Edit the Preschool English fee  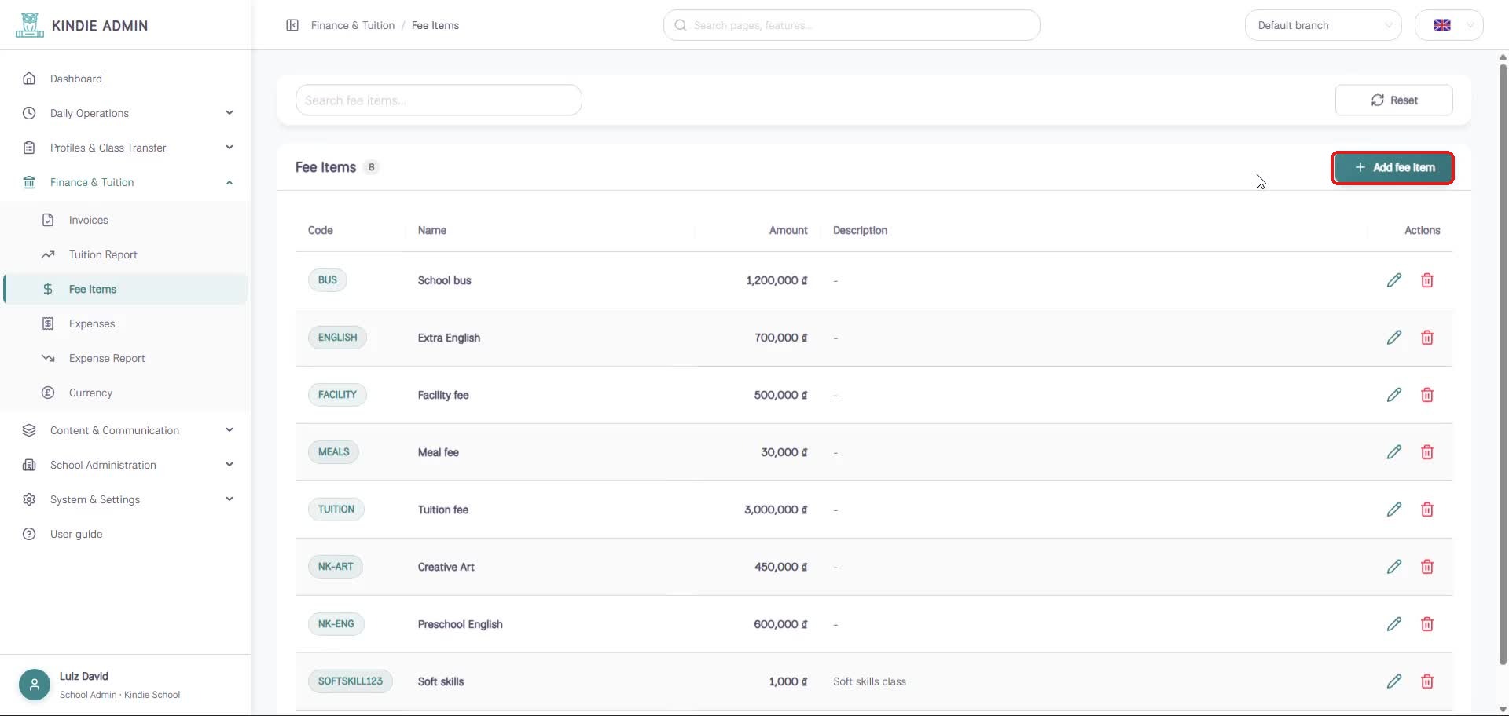1393,624
